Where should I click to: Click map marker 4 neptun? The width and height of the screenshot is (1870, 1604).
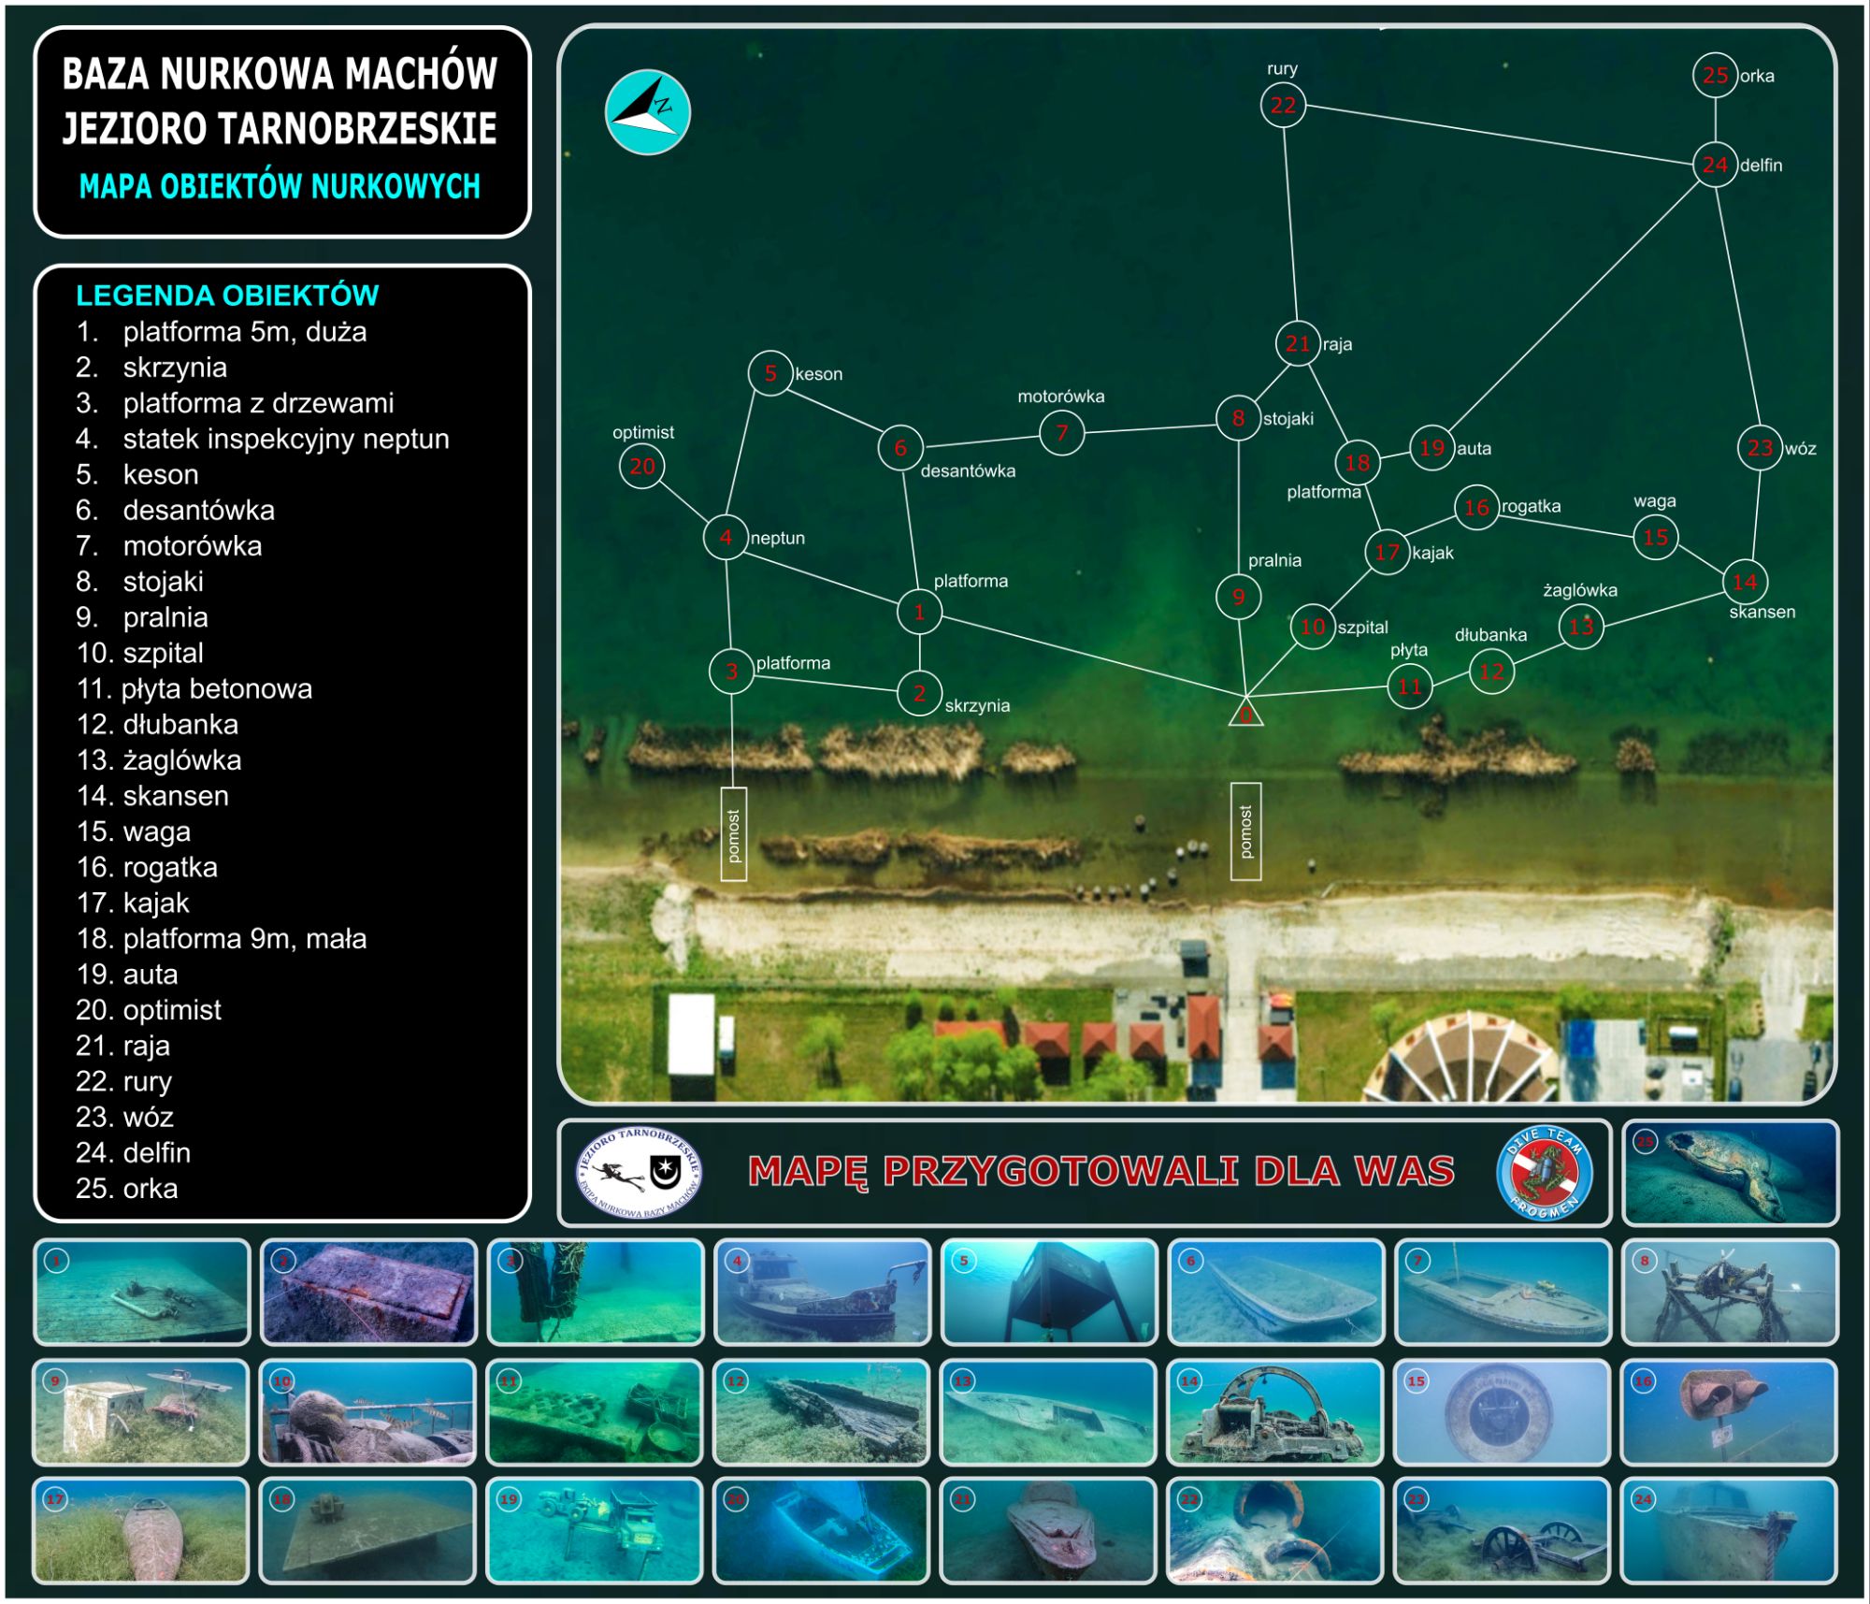coord(726,537)
